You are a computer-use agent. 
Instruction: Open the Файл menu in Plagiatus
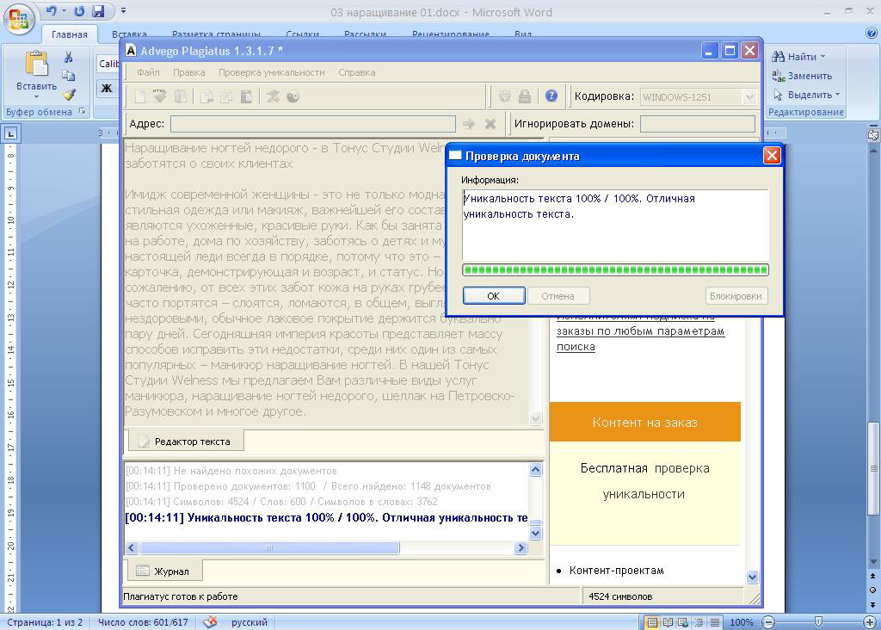click(x=148, y=72)
